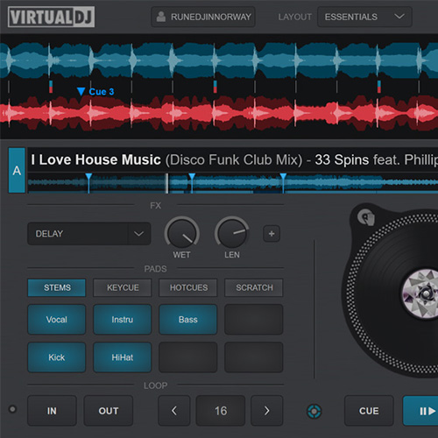The height and width of the screenshot is (438, 438).
Task: Adjust the WET knob
Action: coord(181,233)
